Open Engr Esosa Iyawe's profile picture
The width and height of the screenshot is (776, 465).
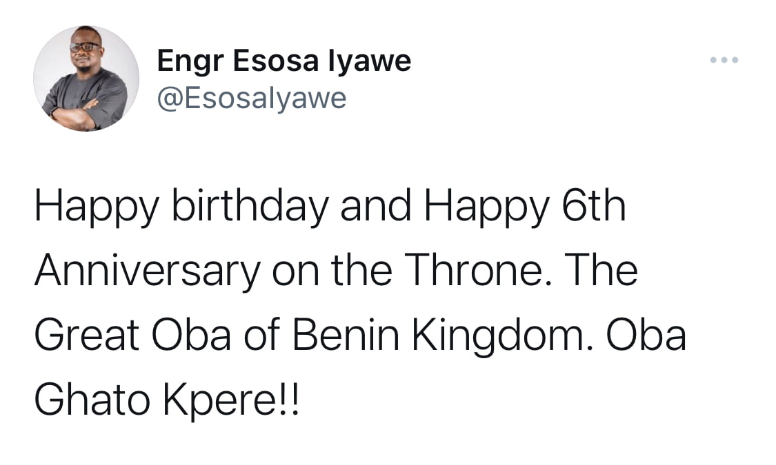(86, 78)
